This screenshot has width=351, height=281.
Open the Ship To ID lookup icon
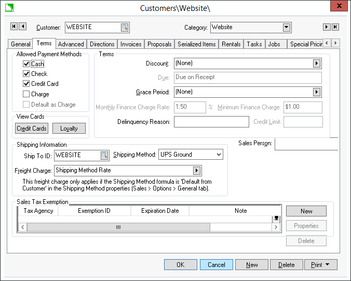pyautogui.click(x=104, y=155)
